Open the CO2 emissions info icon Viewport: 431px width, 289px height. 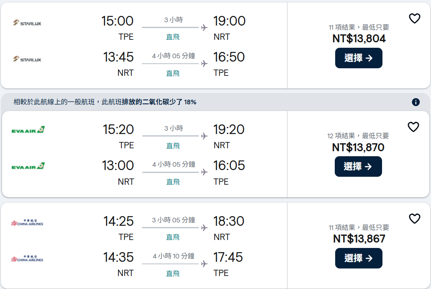(x=416, y=102)
